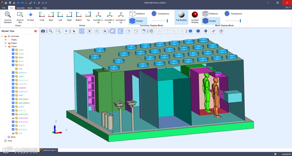Expand the Edges tree node
The height and width of the screenshot is (156, 292).
(x=5, y=43)
